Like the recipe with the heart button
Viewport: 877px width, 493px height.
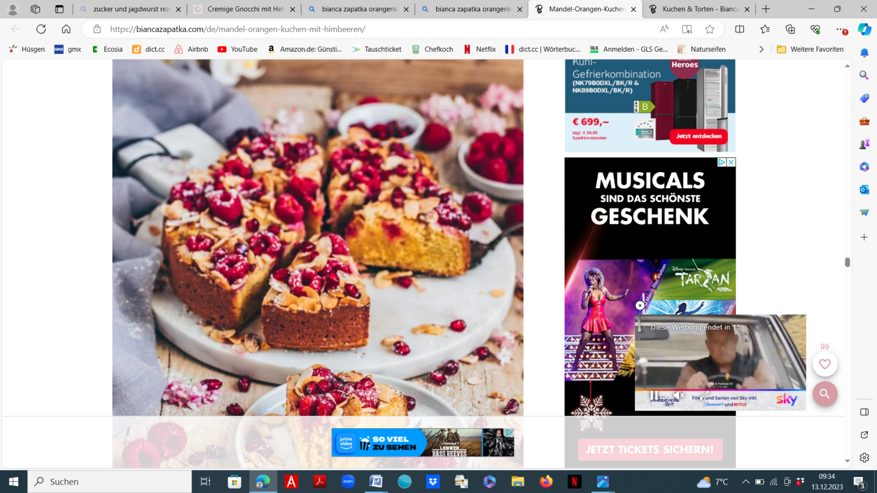pos(825,365)
